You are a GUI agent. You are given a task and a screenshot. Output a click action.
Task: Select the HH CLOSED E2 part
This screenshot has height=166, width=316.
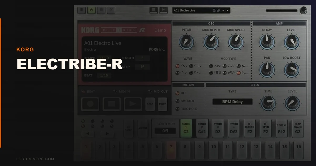pyautogui.click(x=250, y=128)
